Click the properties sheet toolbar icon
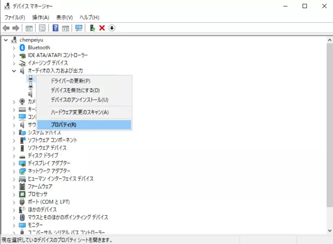This screenshot has height=244, width=333. [x=42, y=28]
